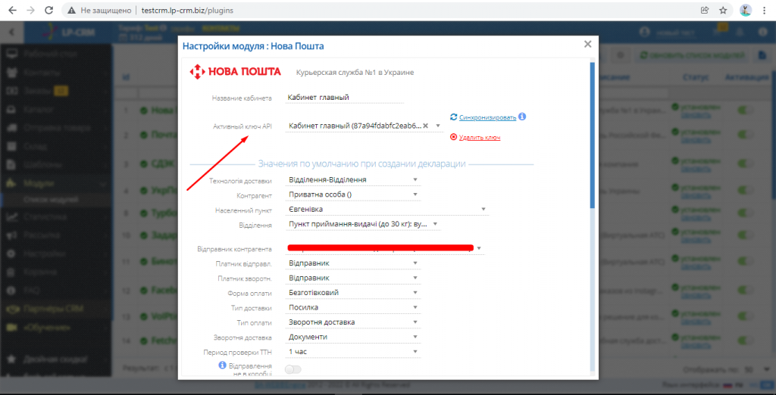The width and height of the screenshot is (776, 395).
Task: Click the share page icon in address bar
Action: [x=704, y=10]
